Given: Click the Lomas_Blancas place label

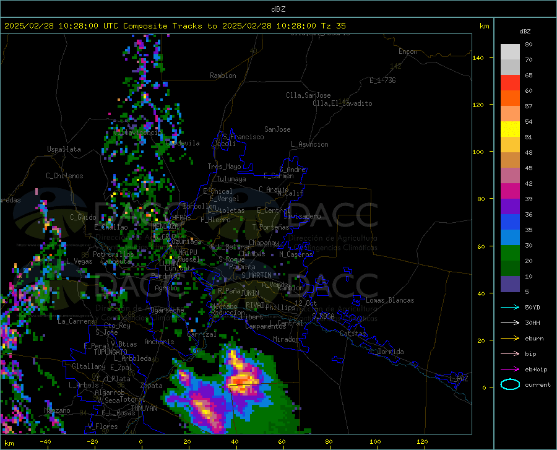Looking at the screenshot, I should tap(390, 300).
